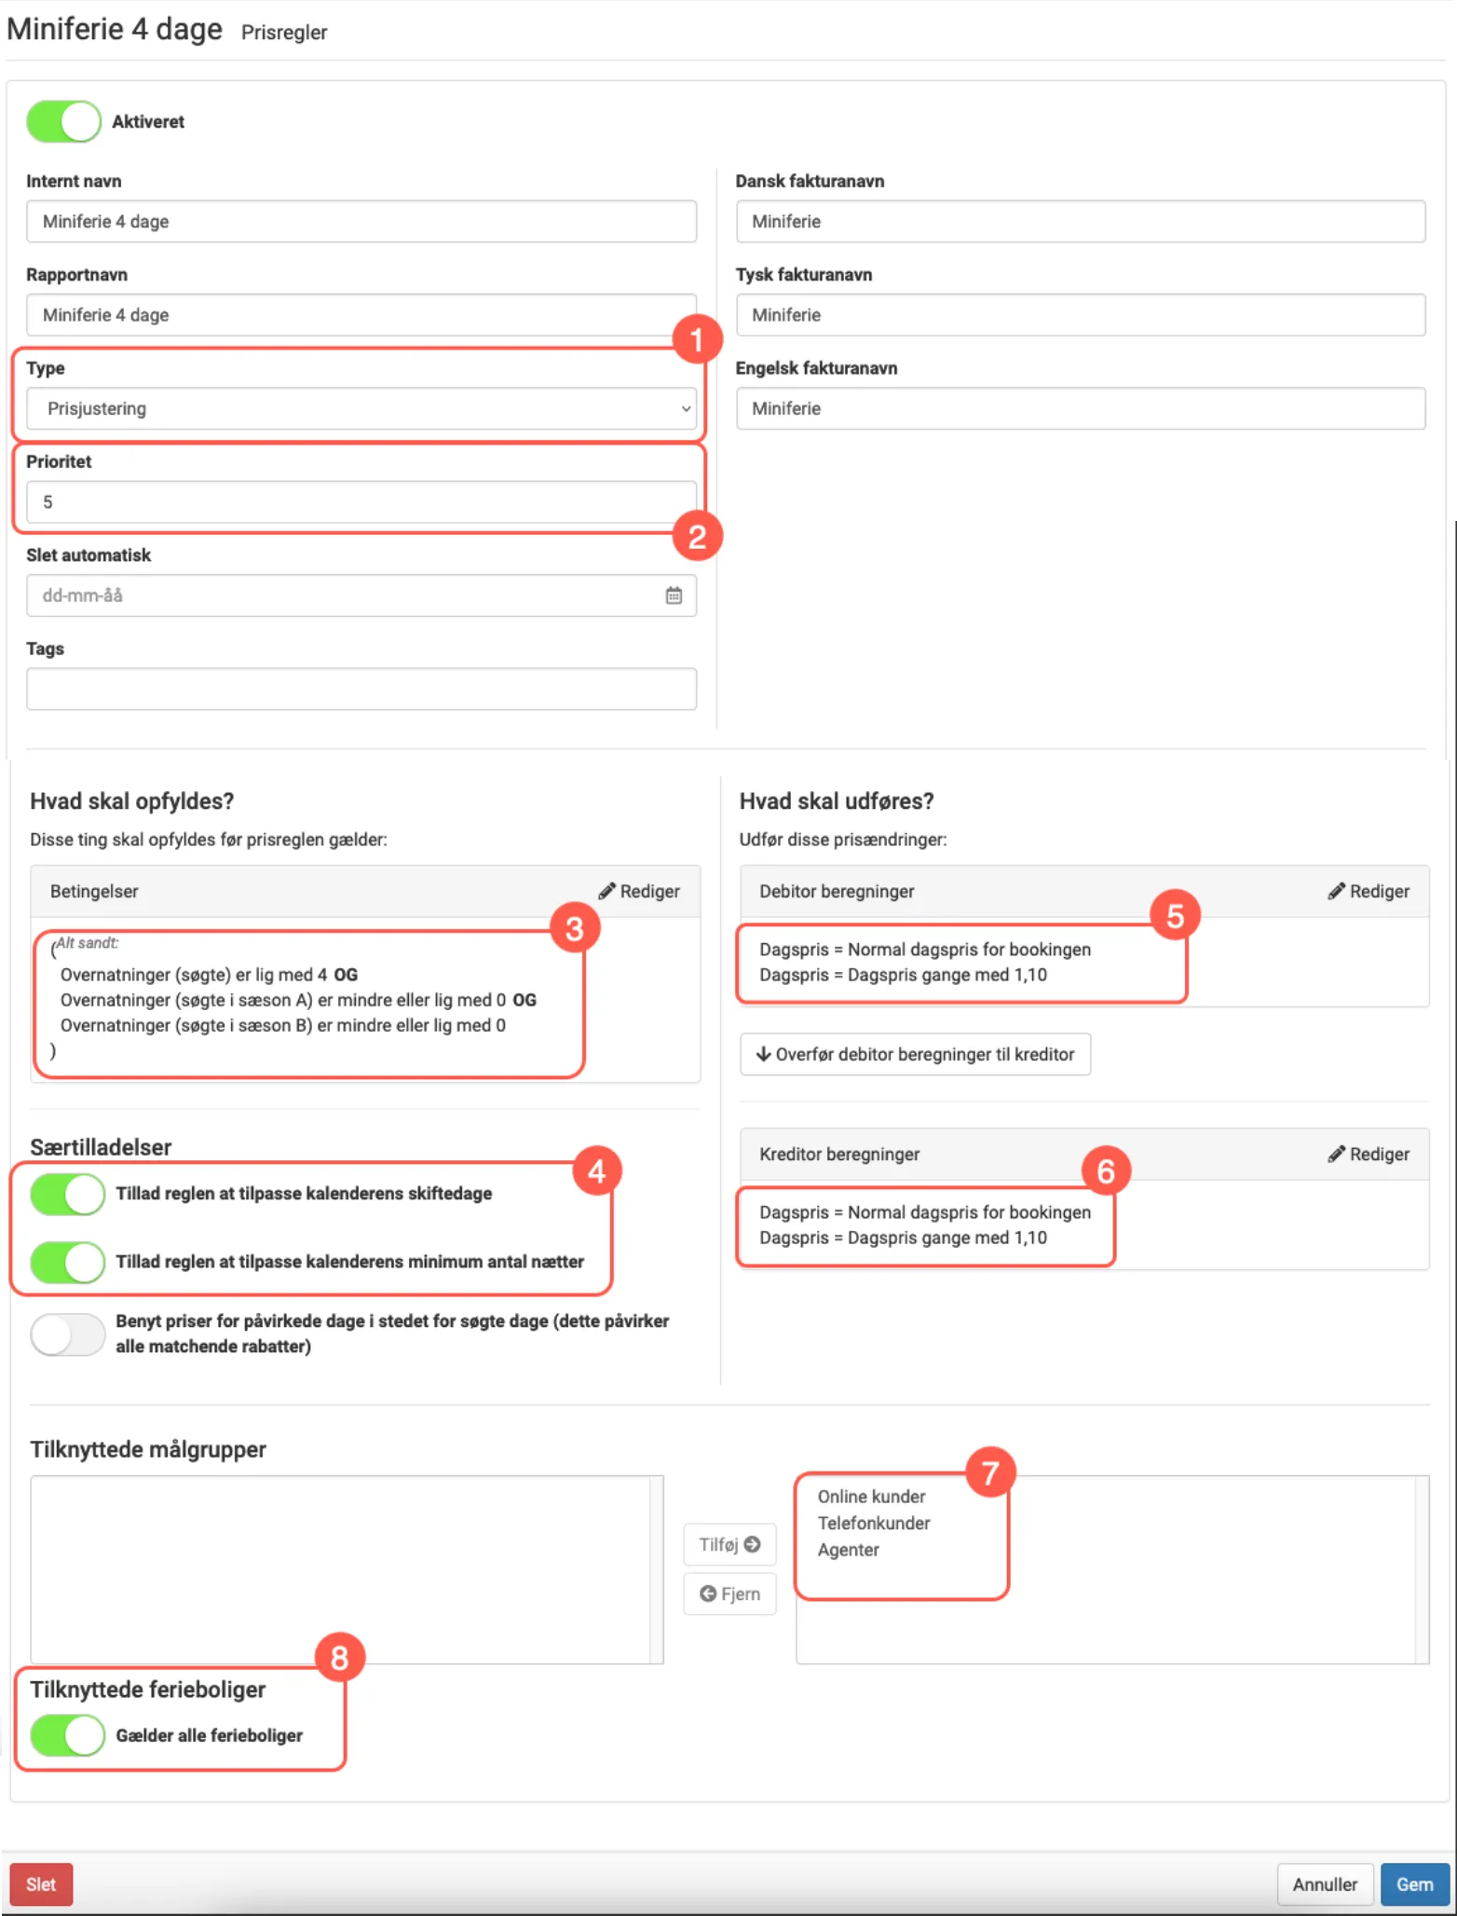Select Online kunder in target group list
Screen dimensions: 1457x1916
871,1497
